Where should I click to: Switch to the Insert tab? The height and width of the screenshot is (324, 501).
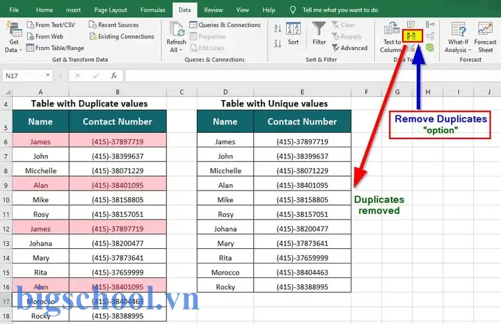73,10
